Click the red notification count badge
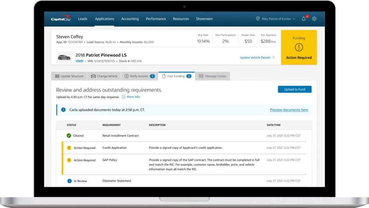This screenshot has width=369, height=208. (307, 17)
